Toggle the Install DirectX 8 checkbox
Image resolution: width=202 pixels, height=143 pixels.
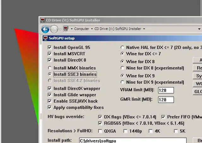coord(50,60)
